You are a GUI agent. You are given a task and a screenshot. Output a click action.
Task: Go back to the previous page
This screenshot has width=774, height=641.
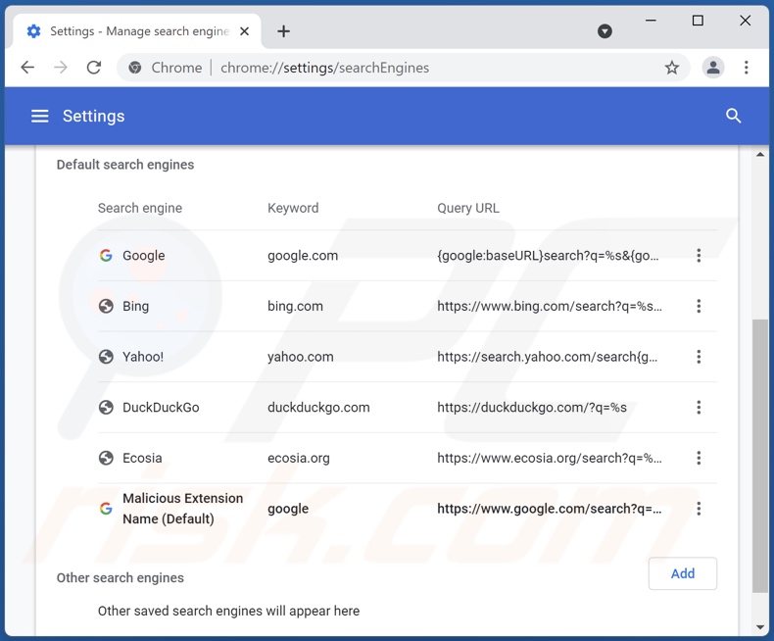coord(27,68)
